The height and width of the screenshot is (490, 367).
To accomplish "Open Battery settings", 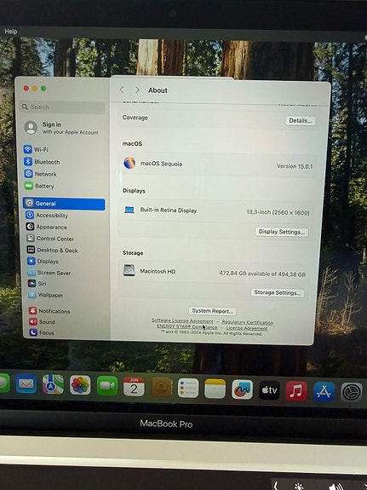I will (39, 187).
